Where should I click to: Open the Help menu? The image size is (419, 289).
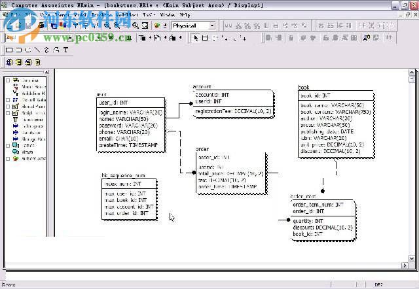click(185, 14)
